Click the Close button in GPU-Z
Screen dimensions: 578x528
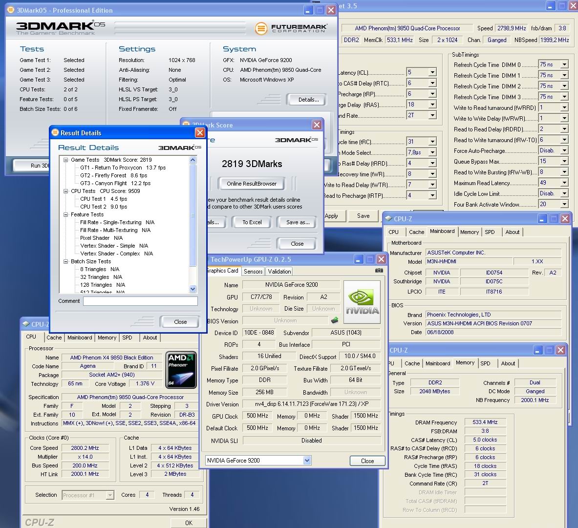(x=367, y=461)
